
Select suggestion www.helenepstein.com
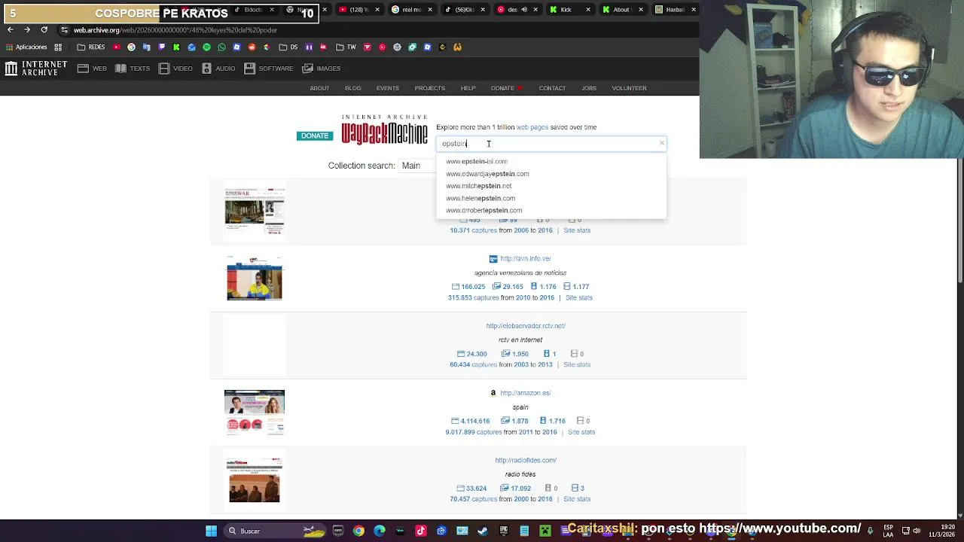tap(480, 198)
